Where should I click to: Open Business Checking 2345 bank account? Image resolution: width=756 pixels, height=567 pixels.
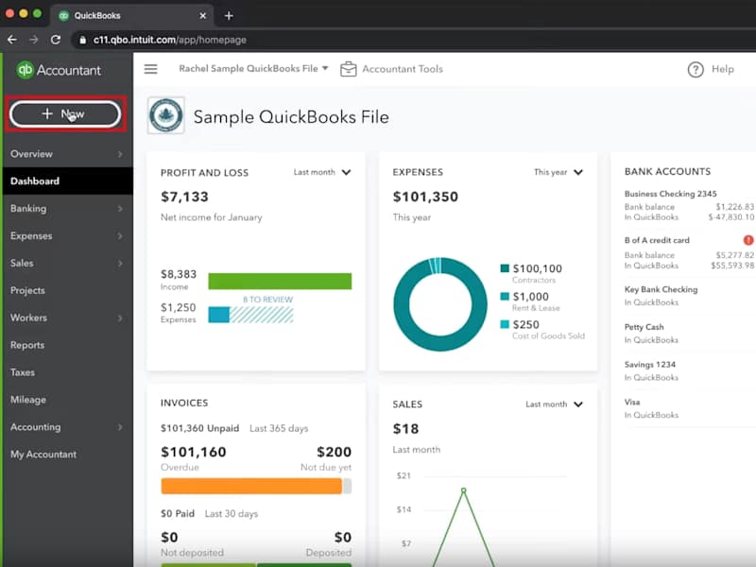tap(670, 194)
